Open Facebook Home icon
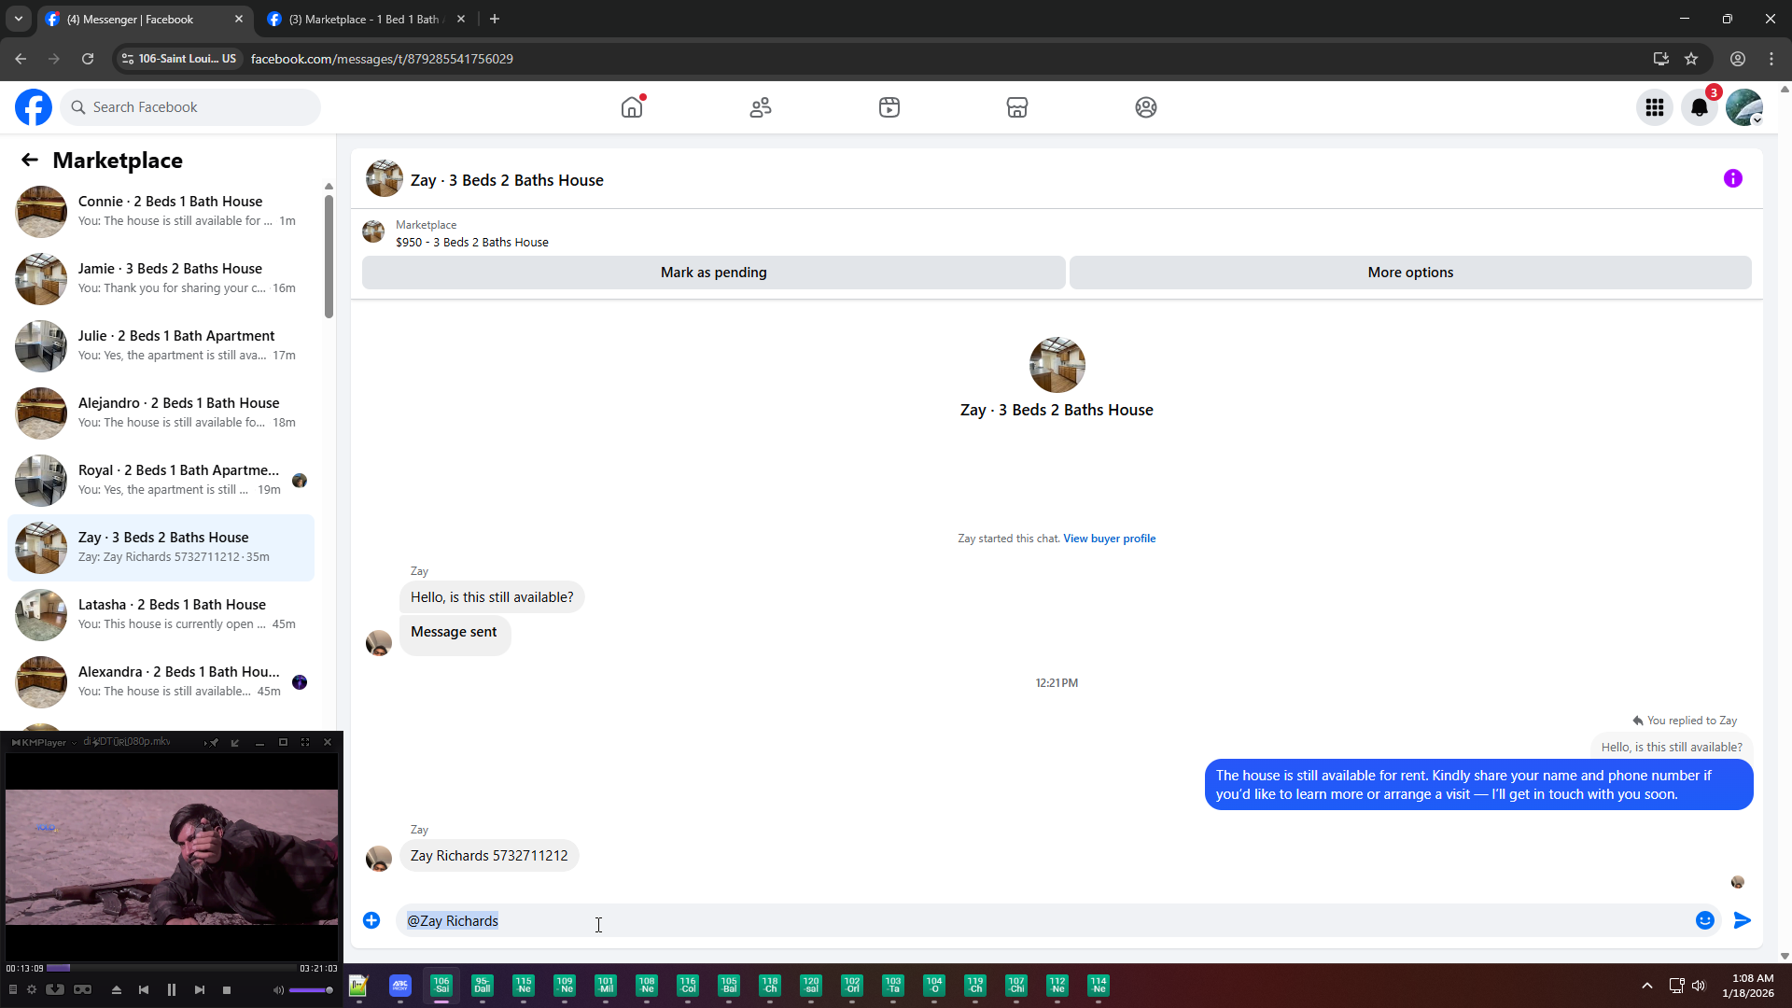This screenshot has height=1008, width=1792. tap(632, 107)
